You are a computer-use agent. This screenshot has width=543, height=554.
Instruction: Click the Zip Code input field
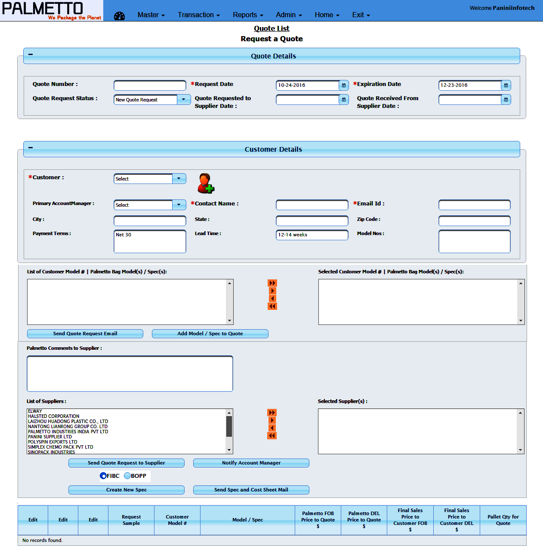pyautogui.click(x=475, y=221)
